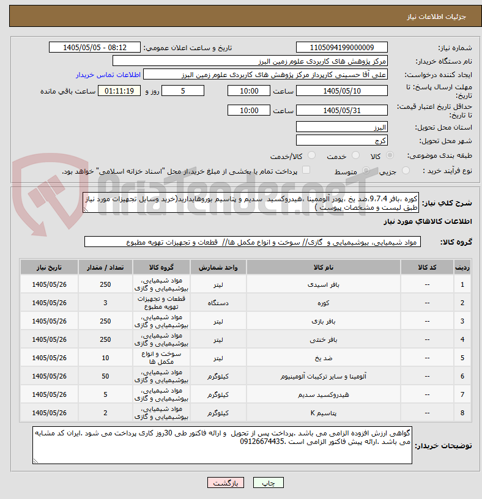This screenshot has height=499, width=482.
Task: Click the announcement date 1405/05/05 field
Action: pyautogui.click(x=95, y=48)
